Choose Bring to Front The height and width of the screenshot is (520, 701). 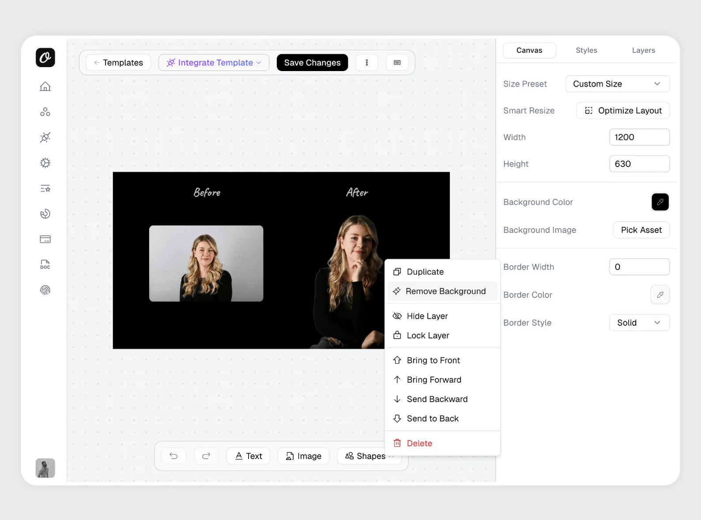coord(442,360)
